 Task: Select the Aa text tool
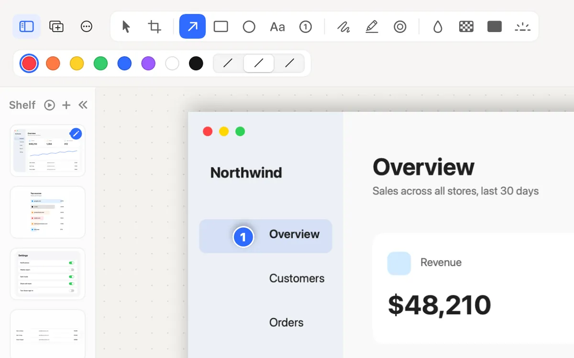tap(277, 26)
